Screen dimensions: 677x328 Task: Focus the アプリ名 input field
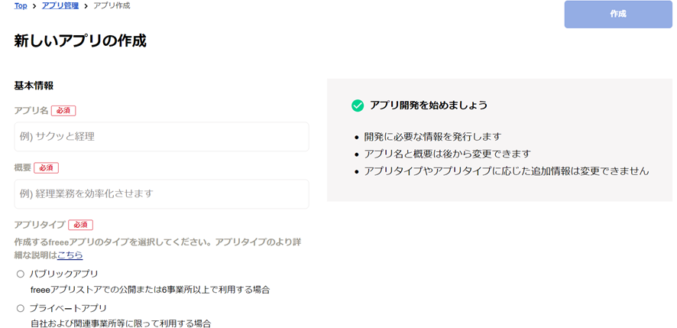point(161,137)
